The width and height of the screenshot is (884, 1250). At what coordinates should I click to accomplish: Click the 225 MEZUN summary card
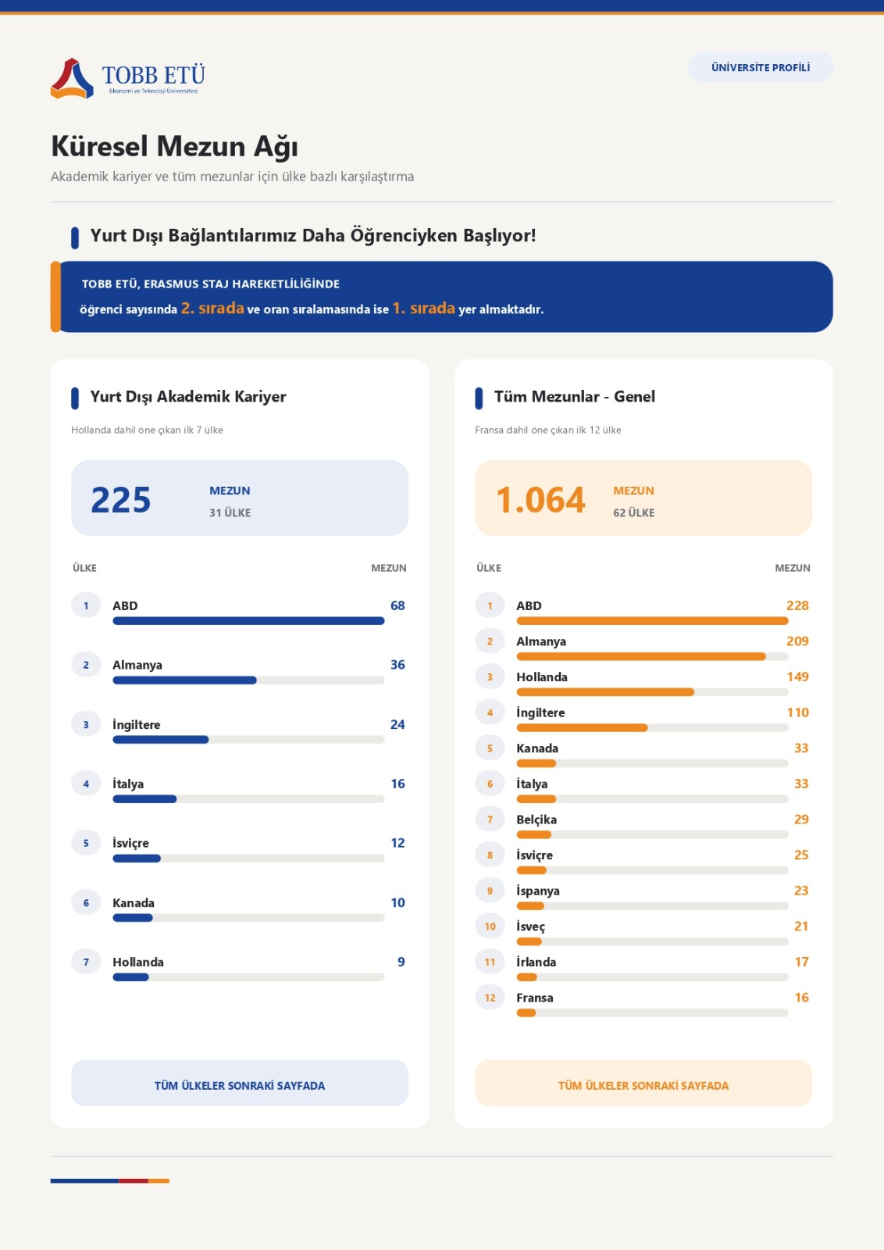tap(240, 498)
